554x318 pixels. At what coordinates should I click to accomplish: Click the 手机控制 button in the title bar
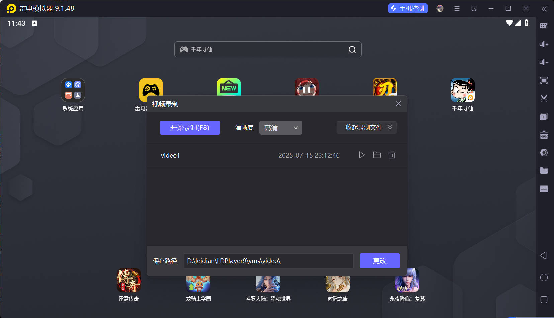[x=408, y=8]
